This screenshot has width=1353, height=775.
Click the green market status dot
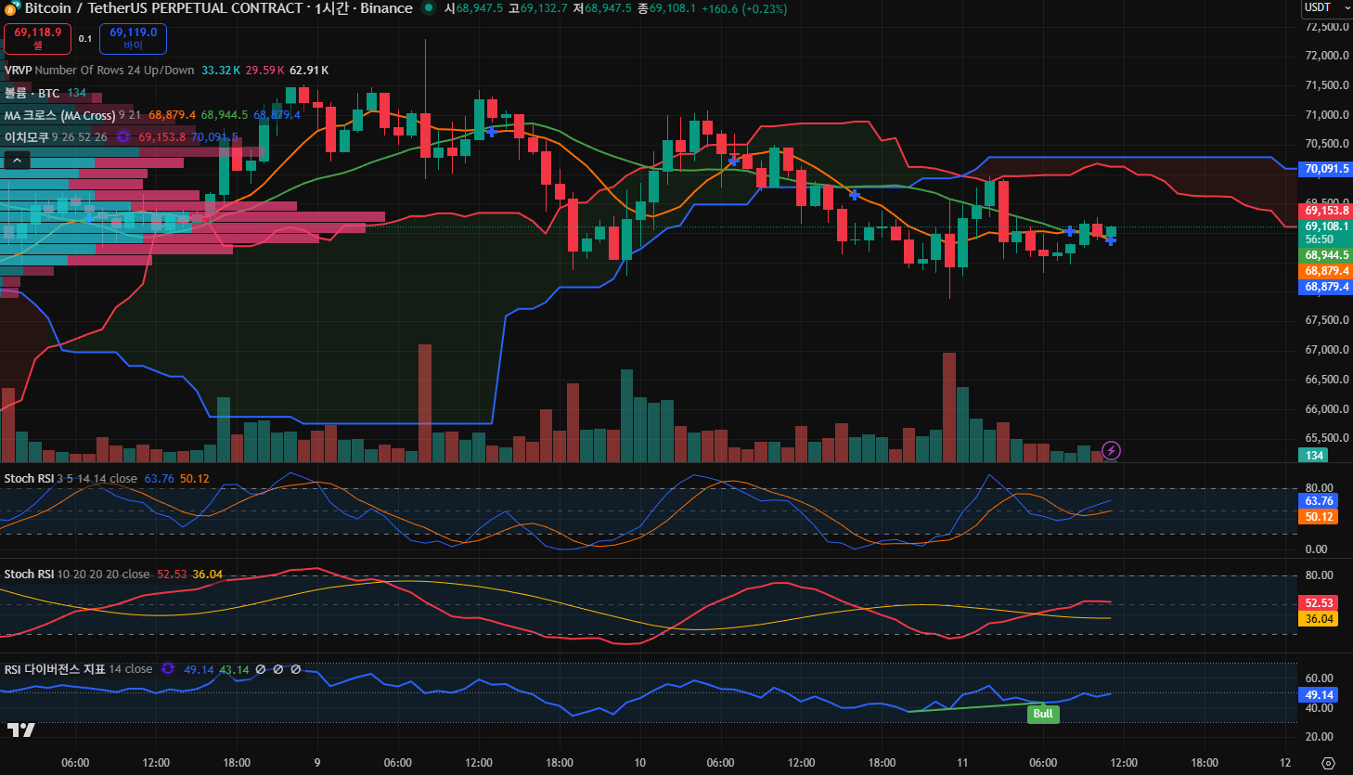coord(429,8)
